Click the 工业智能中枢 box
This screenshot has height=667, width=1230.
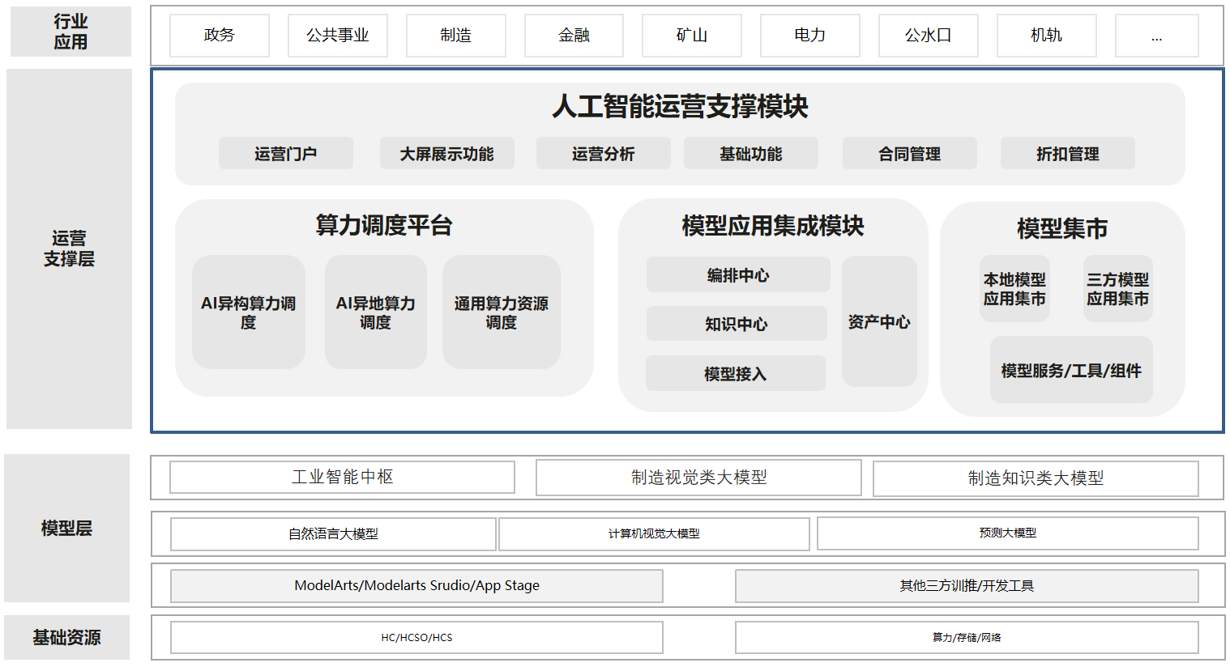(342, 478)
